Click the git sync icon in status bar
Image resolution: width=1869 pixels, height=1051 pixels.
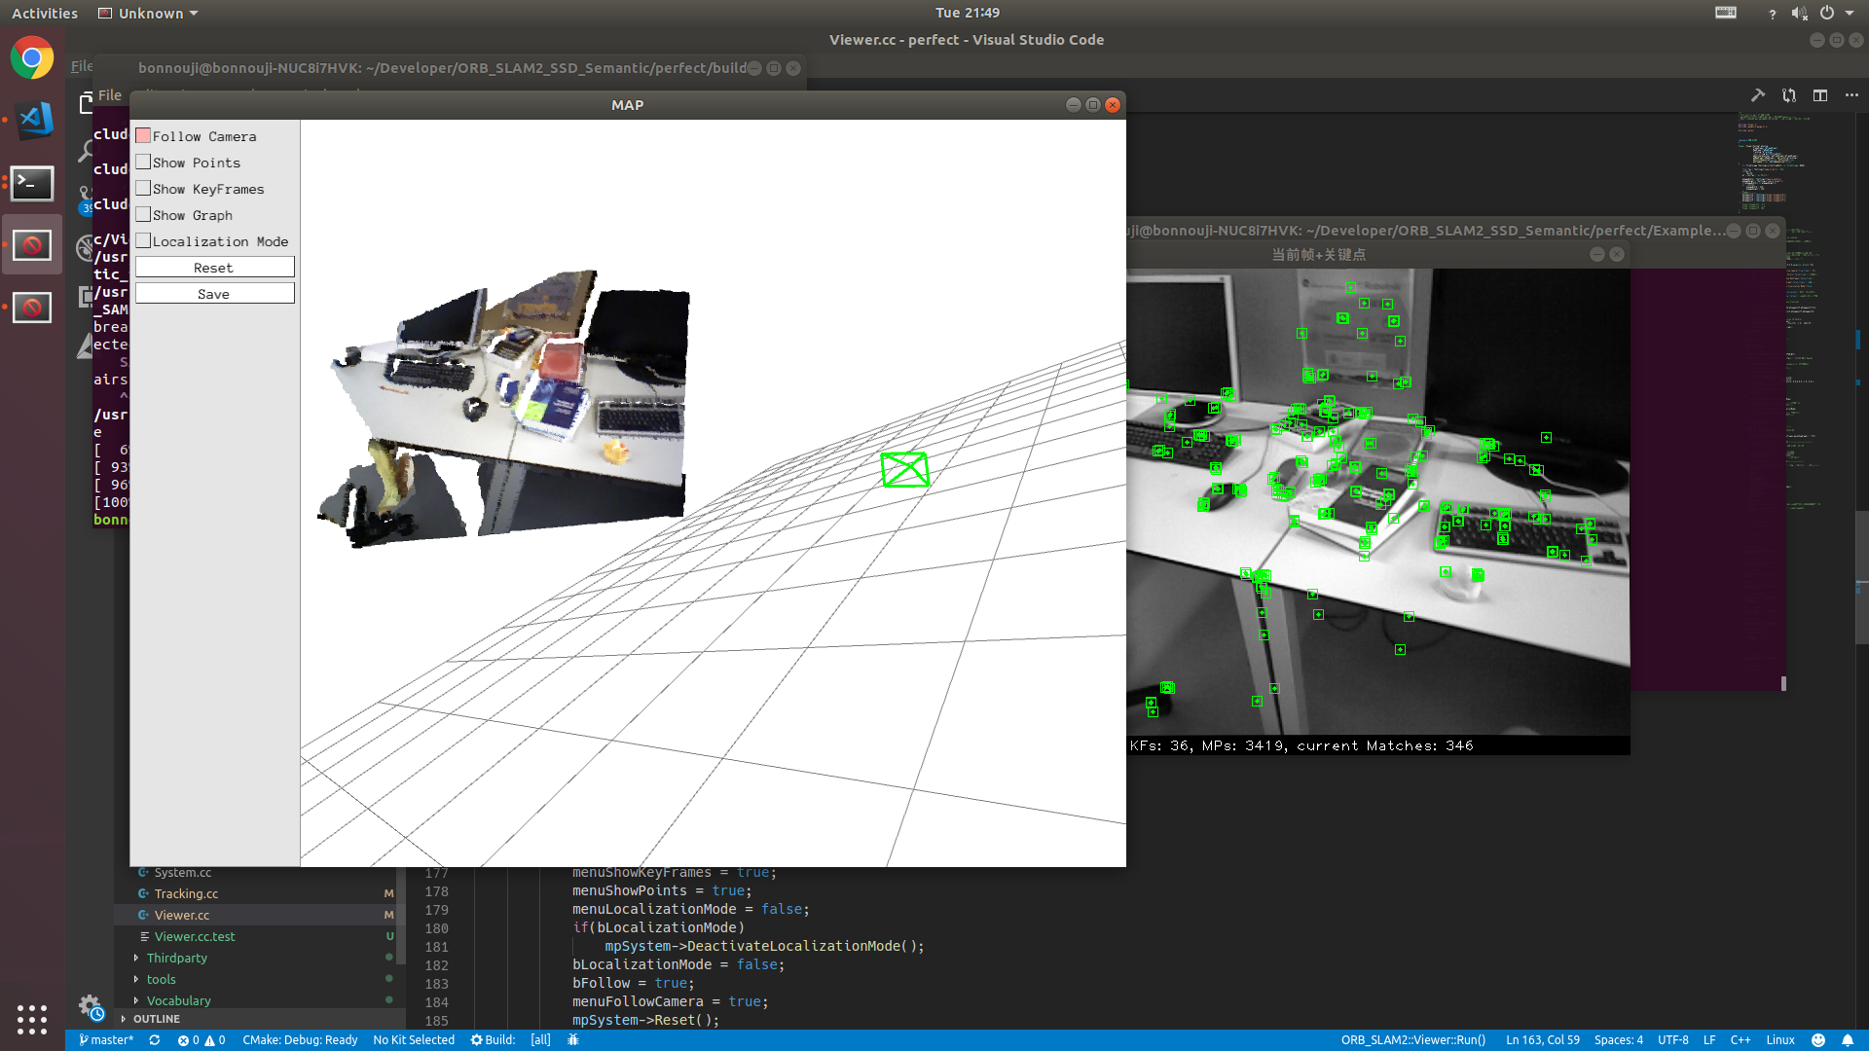(x=155, y=1040)
